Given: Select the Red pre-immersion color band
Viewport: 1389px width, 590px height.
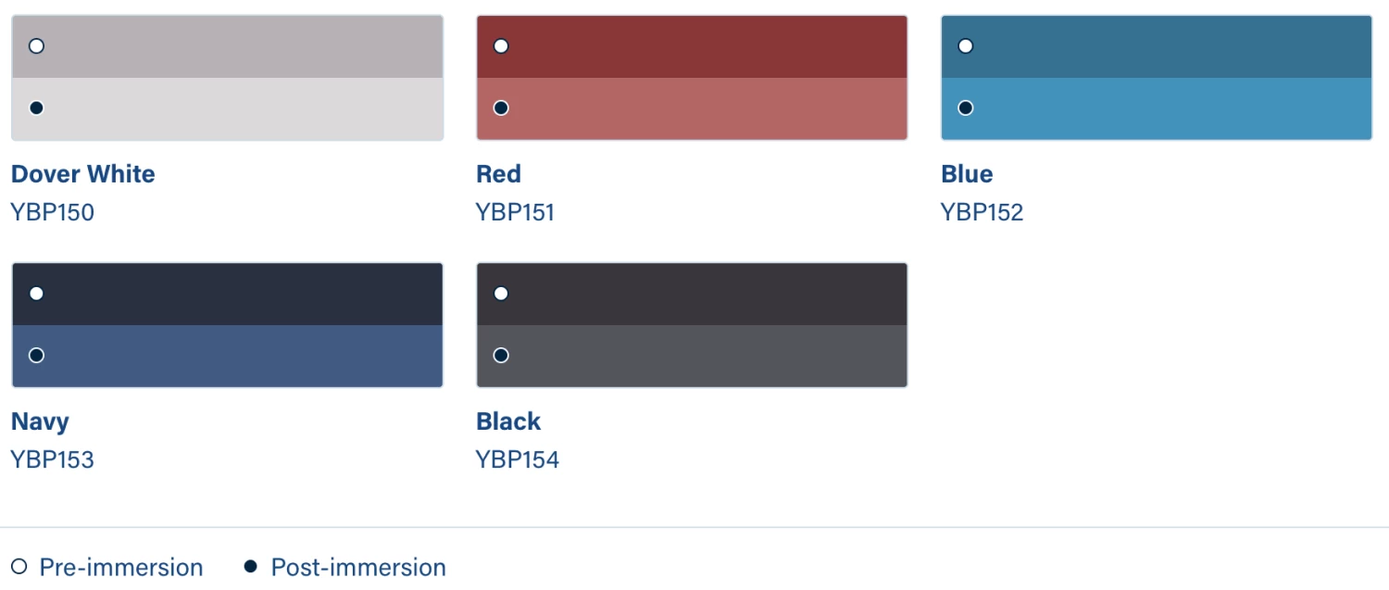Looking at the screenshot, I should (692, 46).
